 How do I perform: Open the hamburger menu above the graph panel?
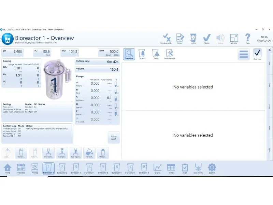click(244, 54)
